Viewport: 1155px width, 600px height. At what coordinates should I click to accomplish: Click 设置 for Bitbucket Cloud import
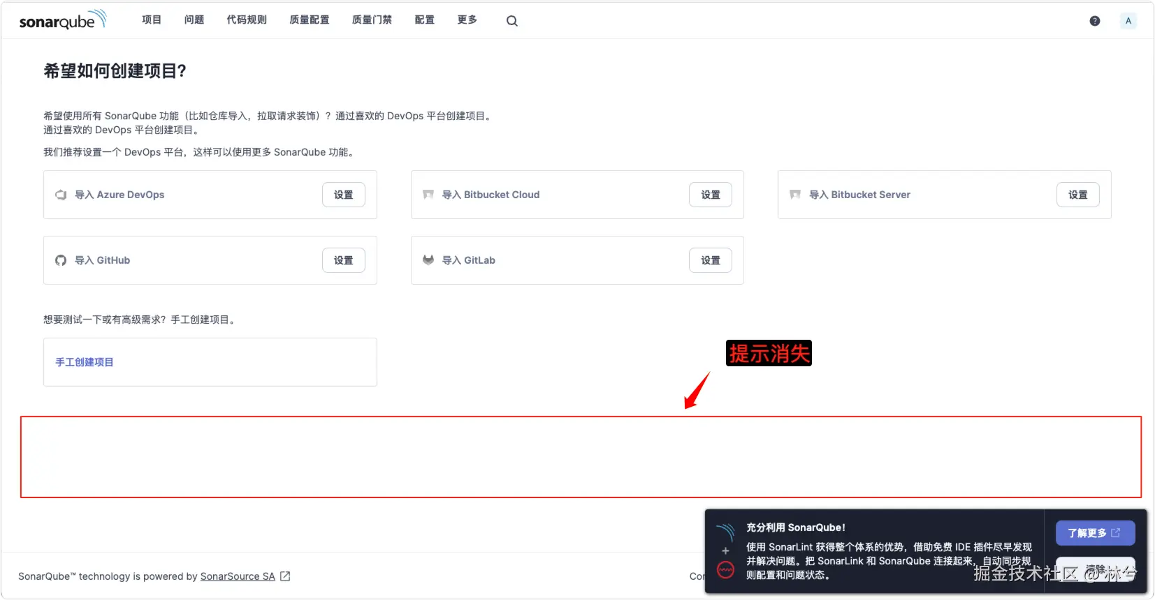tap(711, 195)
